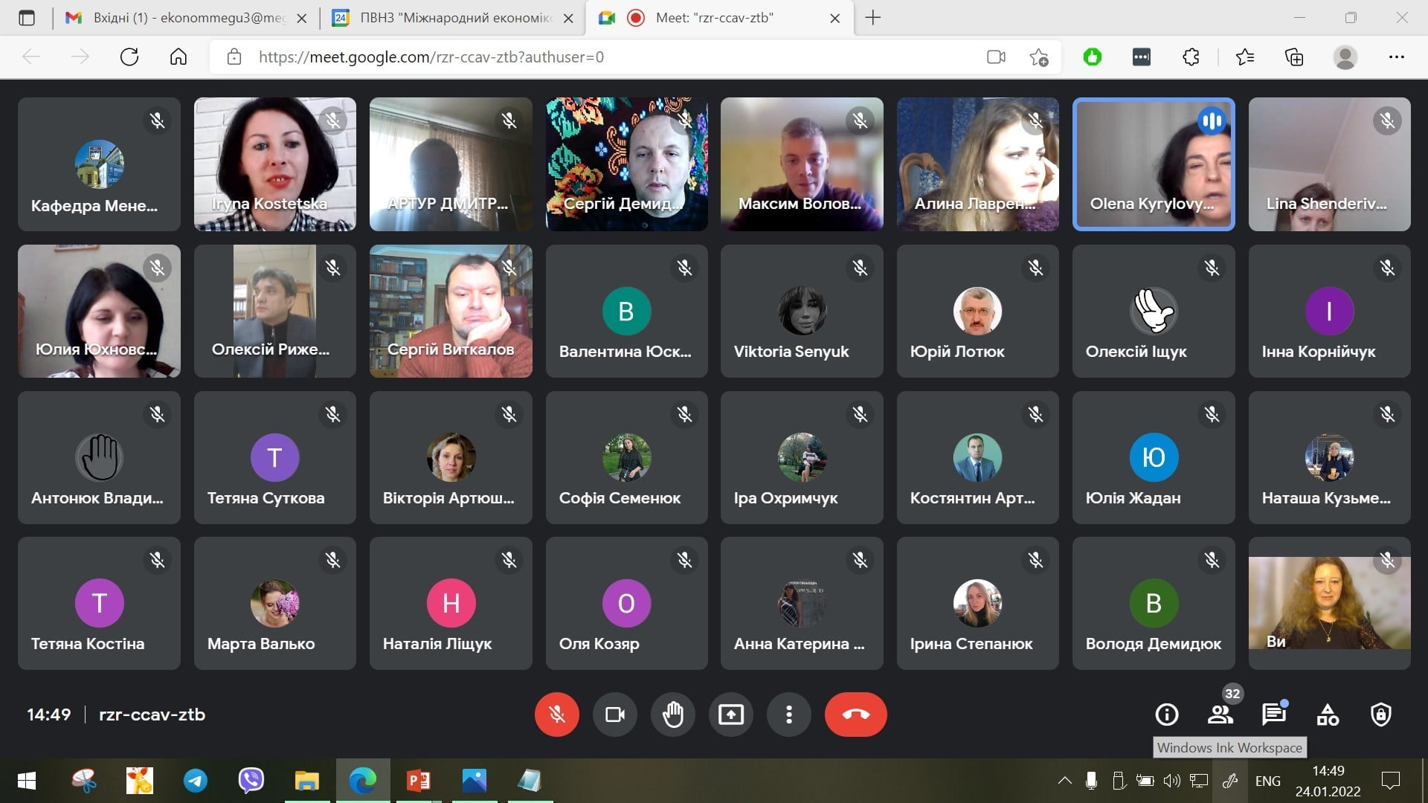Screen dimensions: 1428x803
Task: Open a new browser tab
Action: pyautogui.click(x=873, y=18)
